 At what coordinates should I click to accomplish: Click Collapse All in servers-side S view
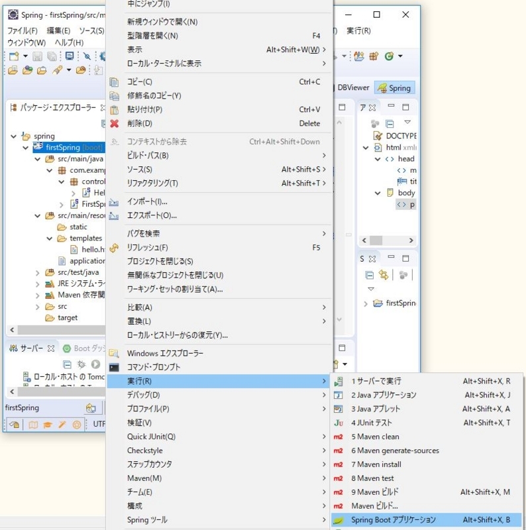[370, 275]
